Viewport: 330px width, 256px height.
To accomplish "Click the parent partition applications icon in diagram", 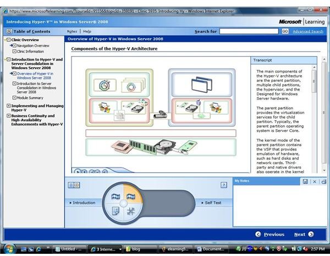I will 105,85.
